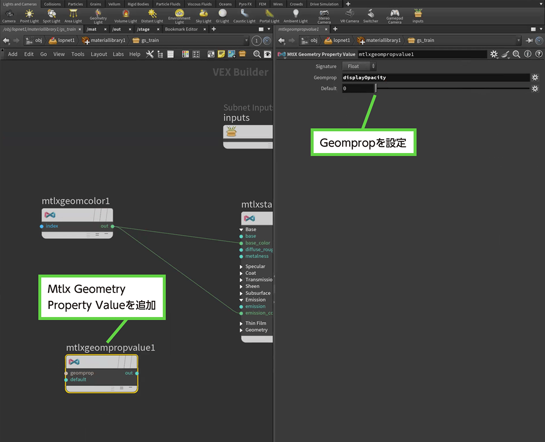Click the gear icon beside the node name

point(494,54)
